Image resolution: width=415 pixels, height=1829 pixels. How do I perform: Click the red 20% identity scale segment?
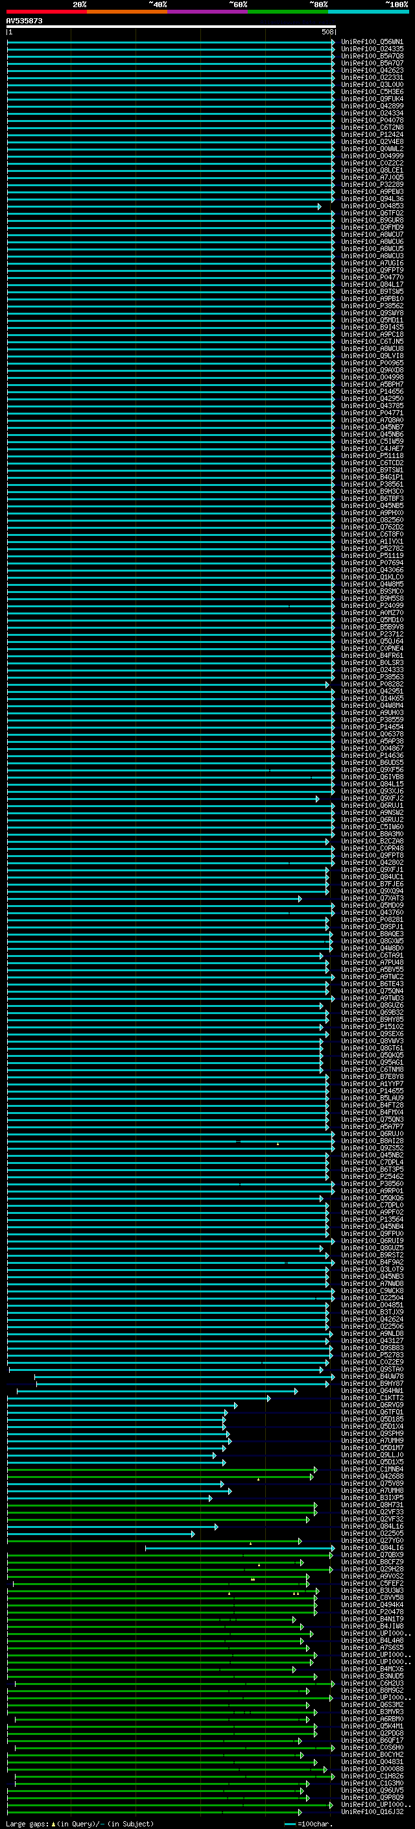pos(47,12)
